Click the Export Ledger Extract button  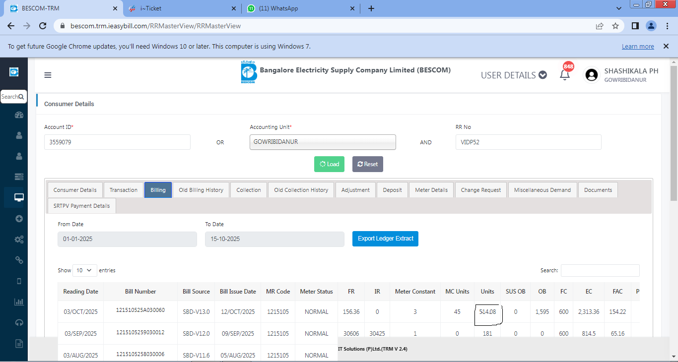pyautogui.click(x=385, y=239)
